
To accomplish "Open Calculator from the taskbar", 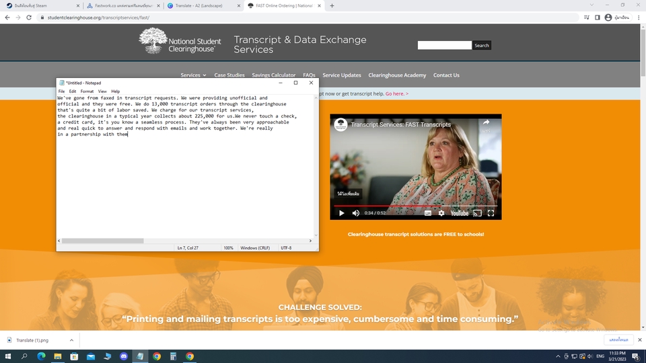I will tap(173, 356).
